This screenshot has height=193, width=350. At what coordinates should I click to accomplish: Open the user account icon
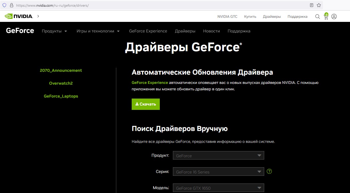[334, 16]
